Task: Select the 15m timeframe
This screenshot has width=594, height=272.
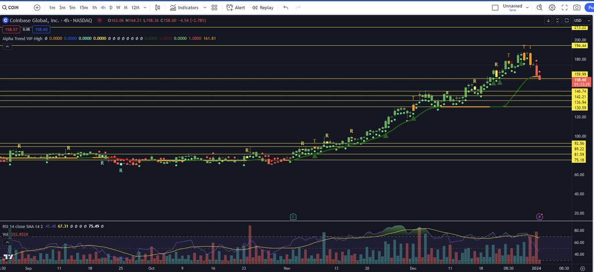Action: click(84, 7)
